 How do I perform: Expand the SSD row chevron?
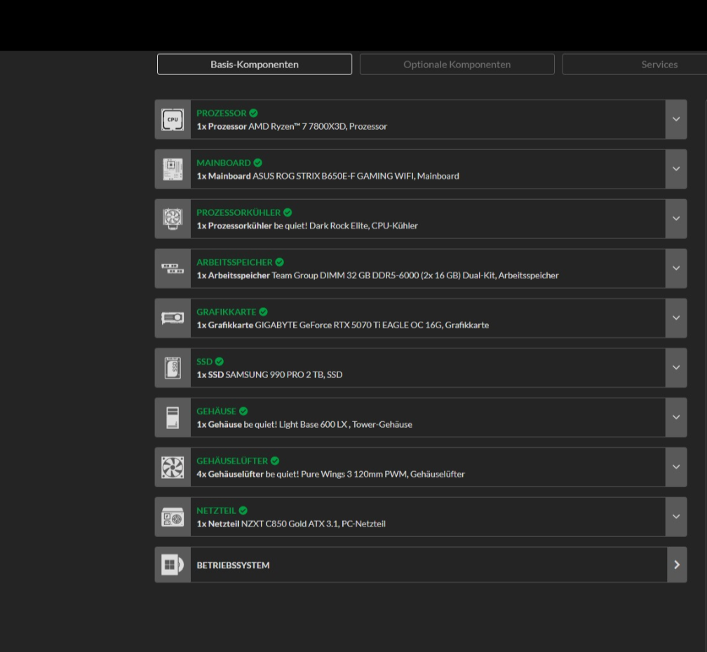tap(676, 367)
